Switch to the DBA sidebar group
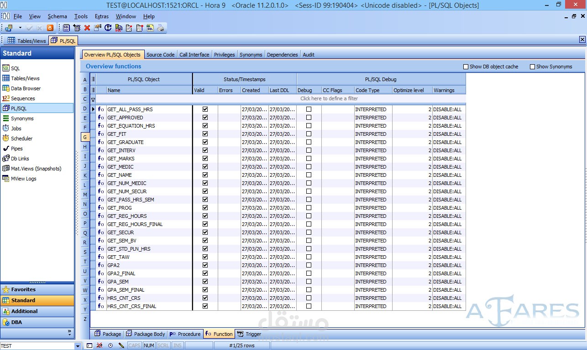587x350 pixels. pos(37,322)
